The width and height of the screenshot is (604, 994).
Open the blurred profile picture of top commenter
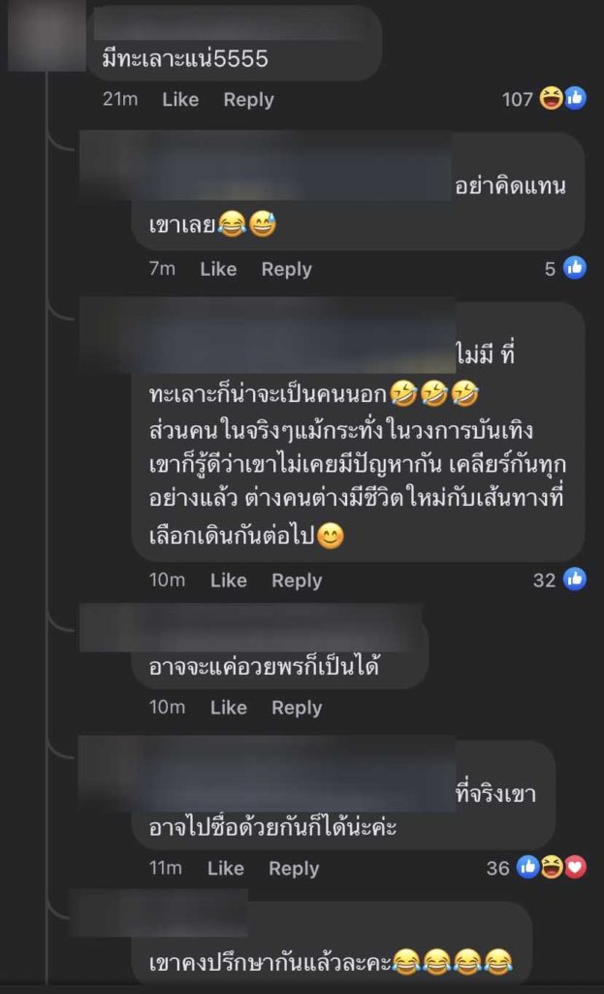[x=47, y=36]
